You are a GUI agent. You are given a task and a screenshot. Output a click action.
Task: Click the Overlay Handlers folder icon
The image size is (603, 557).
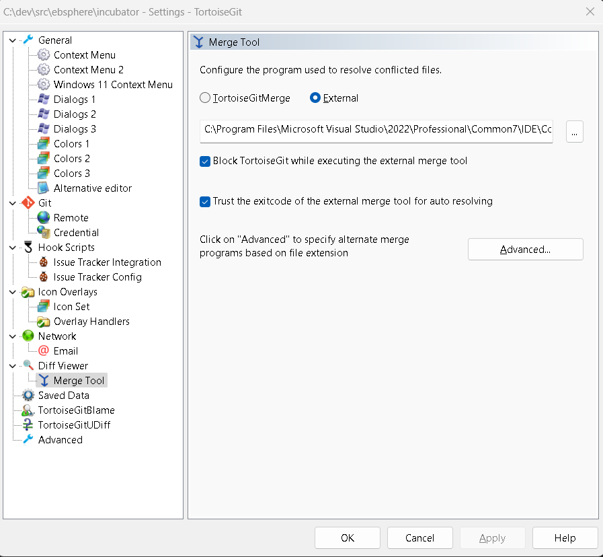pos(44,322)
